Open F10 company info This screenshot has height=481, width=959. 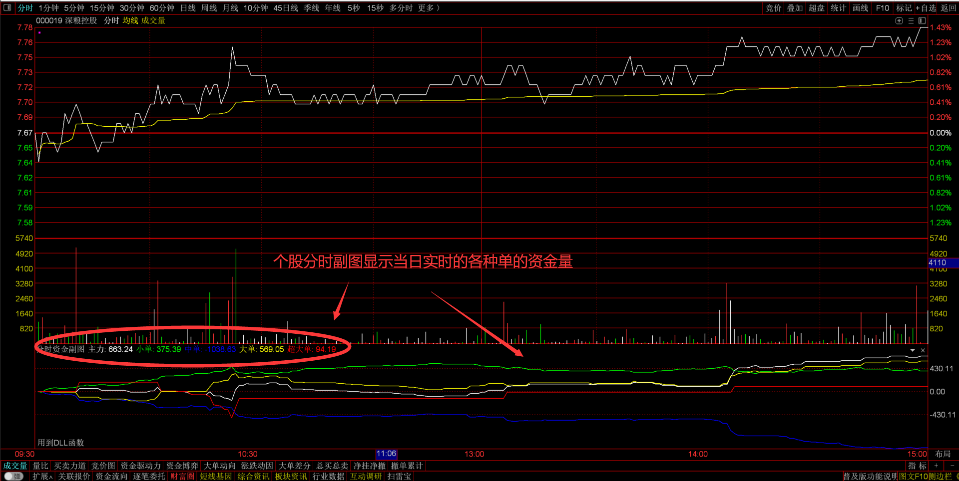click(883, 8)
